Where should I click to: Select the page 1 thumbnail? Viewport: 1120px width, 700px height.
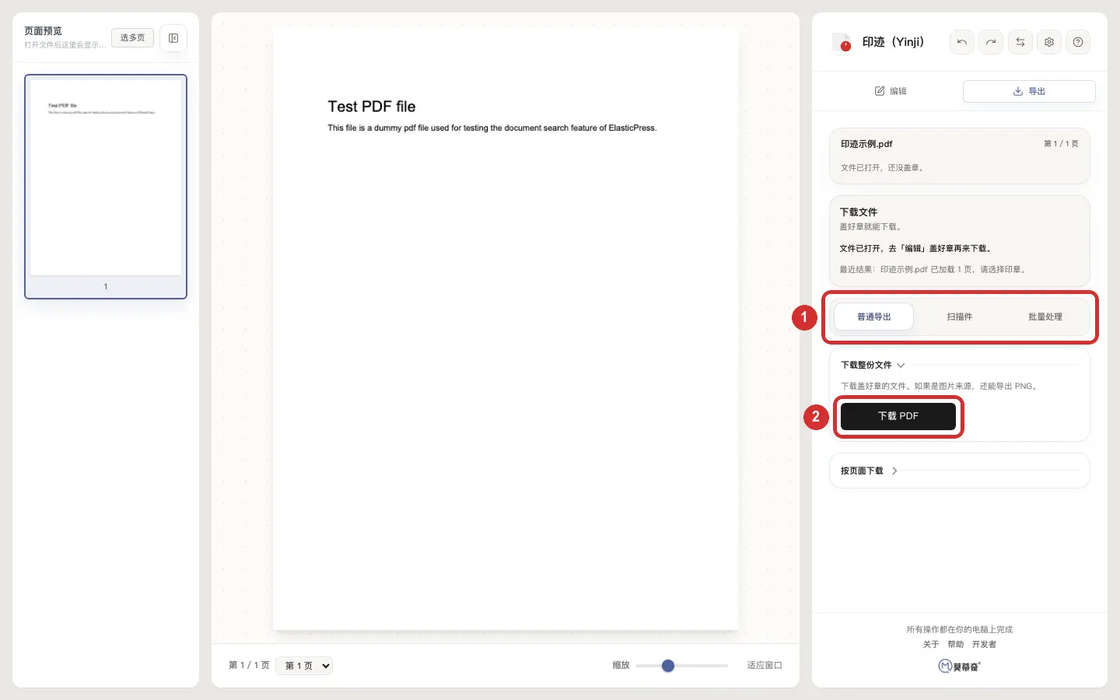(x=106, y=187)
